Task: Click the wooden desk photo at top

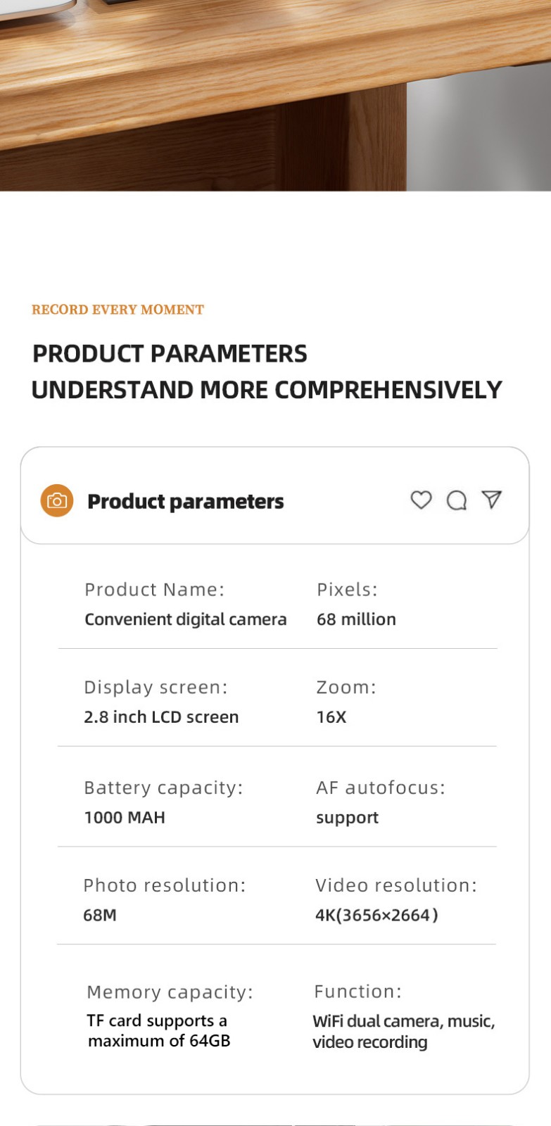Action: (275, 95)
